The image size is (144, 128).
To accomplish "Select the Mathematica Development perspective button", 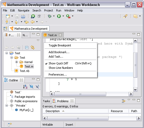I will click(x=29, y=28).
